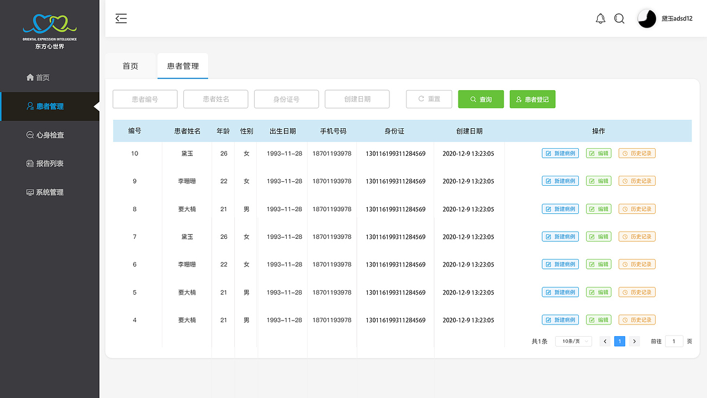Click 新建病例 in row number 5
The height and width of the screenshot is (398, 707).
(560, 292)
